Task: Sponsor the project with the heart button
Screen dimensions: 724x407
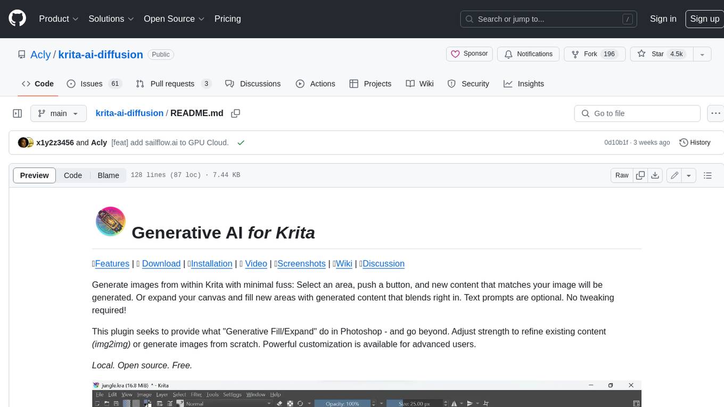Action: pyautogui.click(x=469, y=54)
